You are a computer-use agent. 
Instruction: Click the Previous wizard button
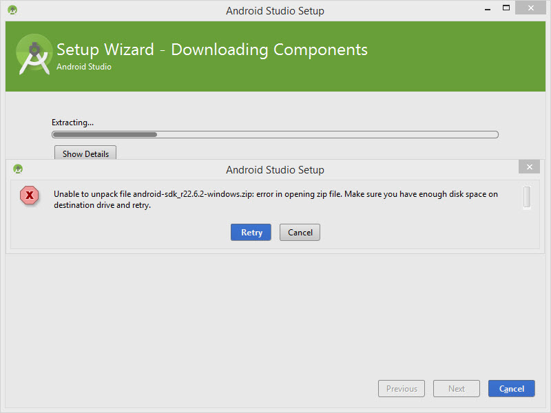tap(402, 388)
